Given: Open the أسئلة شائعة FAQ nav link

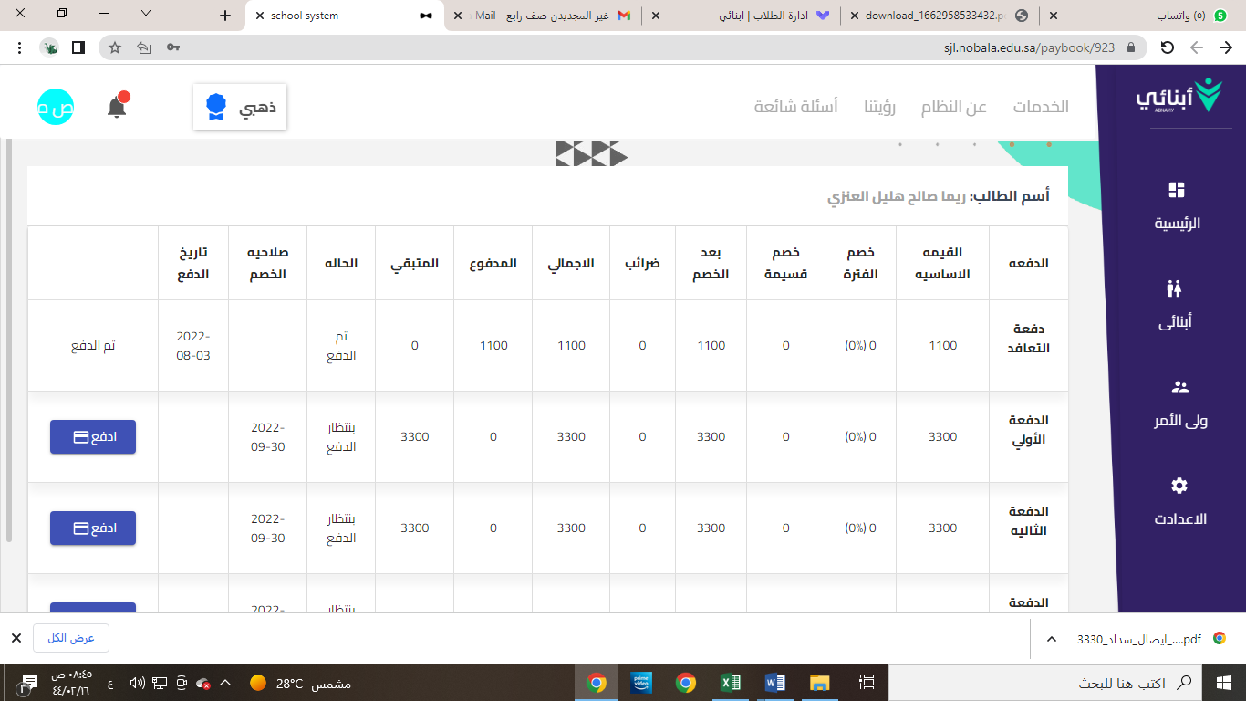Looking at the screenshot, I should 796,107.
